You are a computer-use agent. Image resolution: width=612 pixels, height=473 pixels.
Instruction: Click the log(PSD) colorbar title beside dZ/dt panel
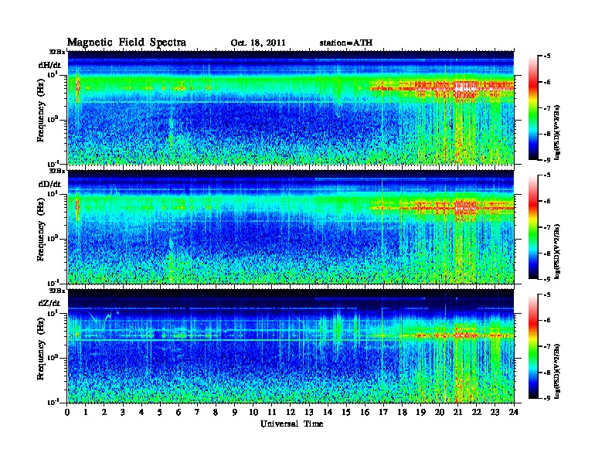coord(558,371)
